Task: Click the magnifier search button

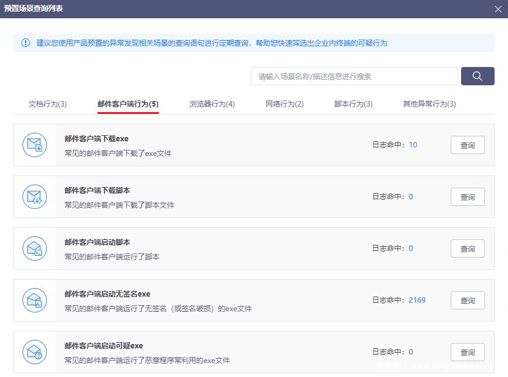Action: [478, 76]
